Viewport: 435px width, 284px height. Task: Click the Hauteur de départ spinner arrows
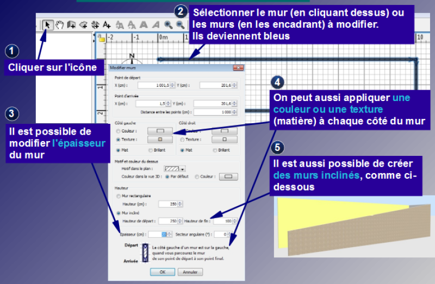[180, 221]
